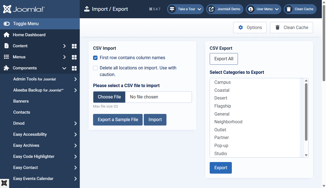Check Delete all locations on import

95,68
